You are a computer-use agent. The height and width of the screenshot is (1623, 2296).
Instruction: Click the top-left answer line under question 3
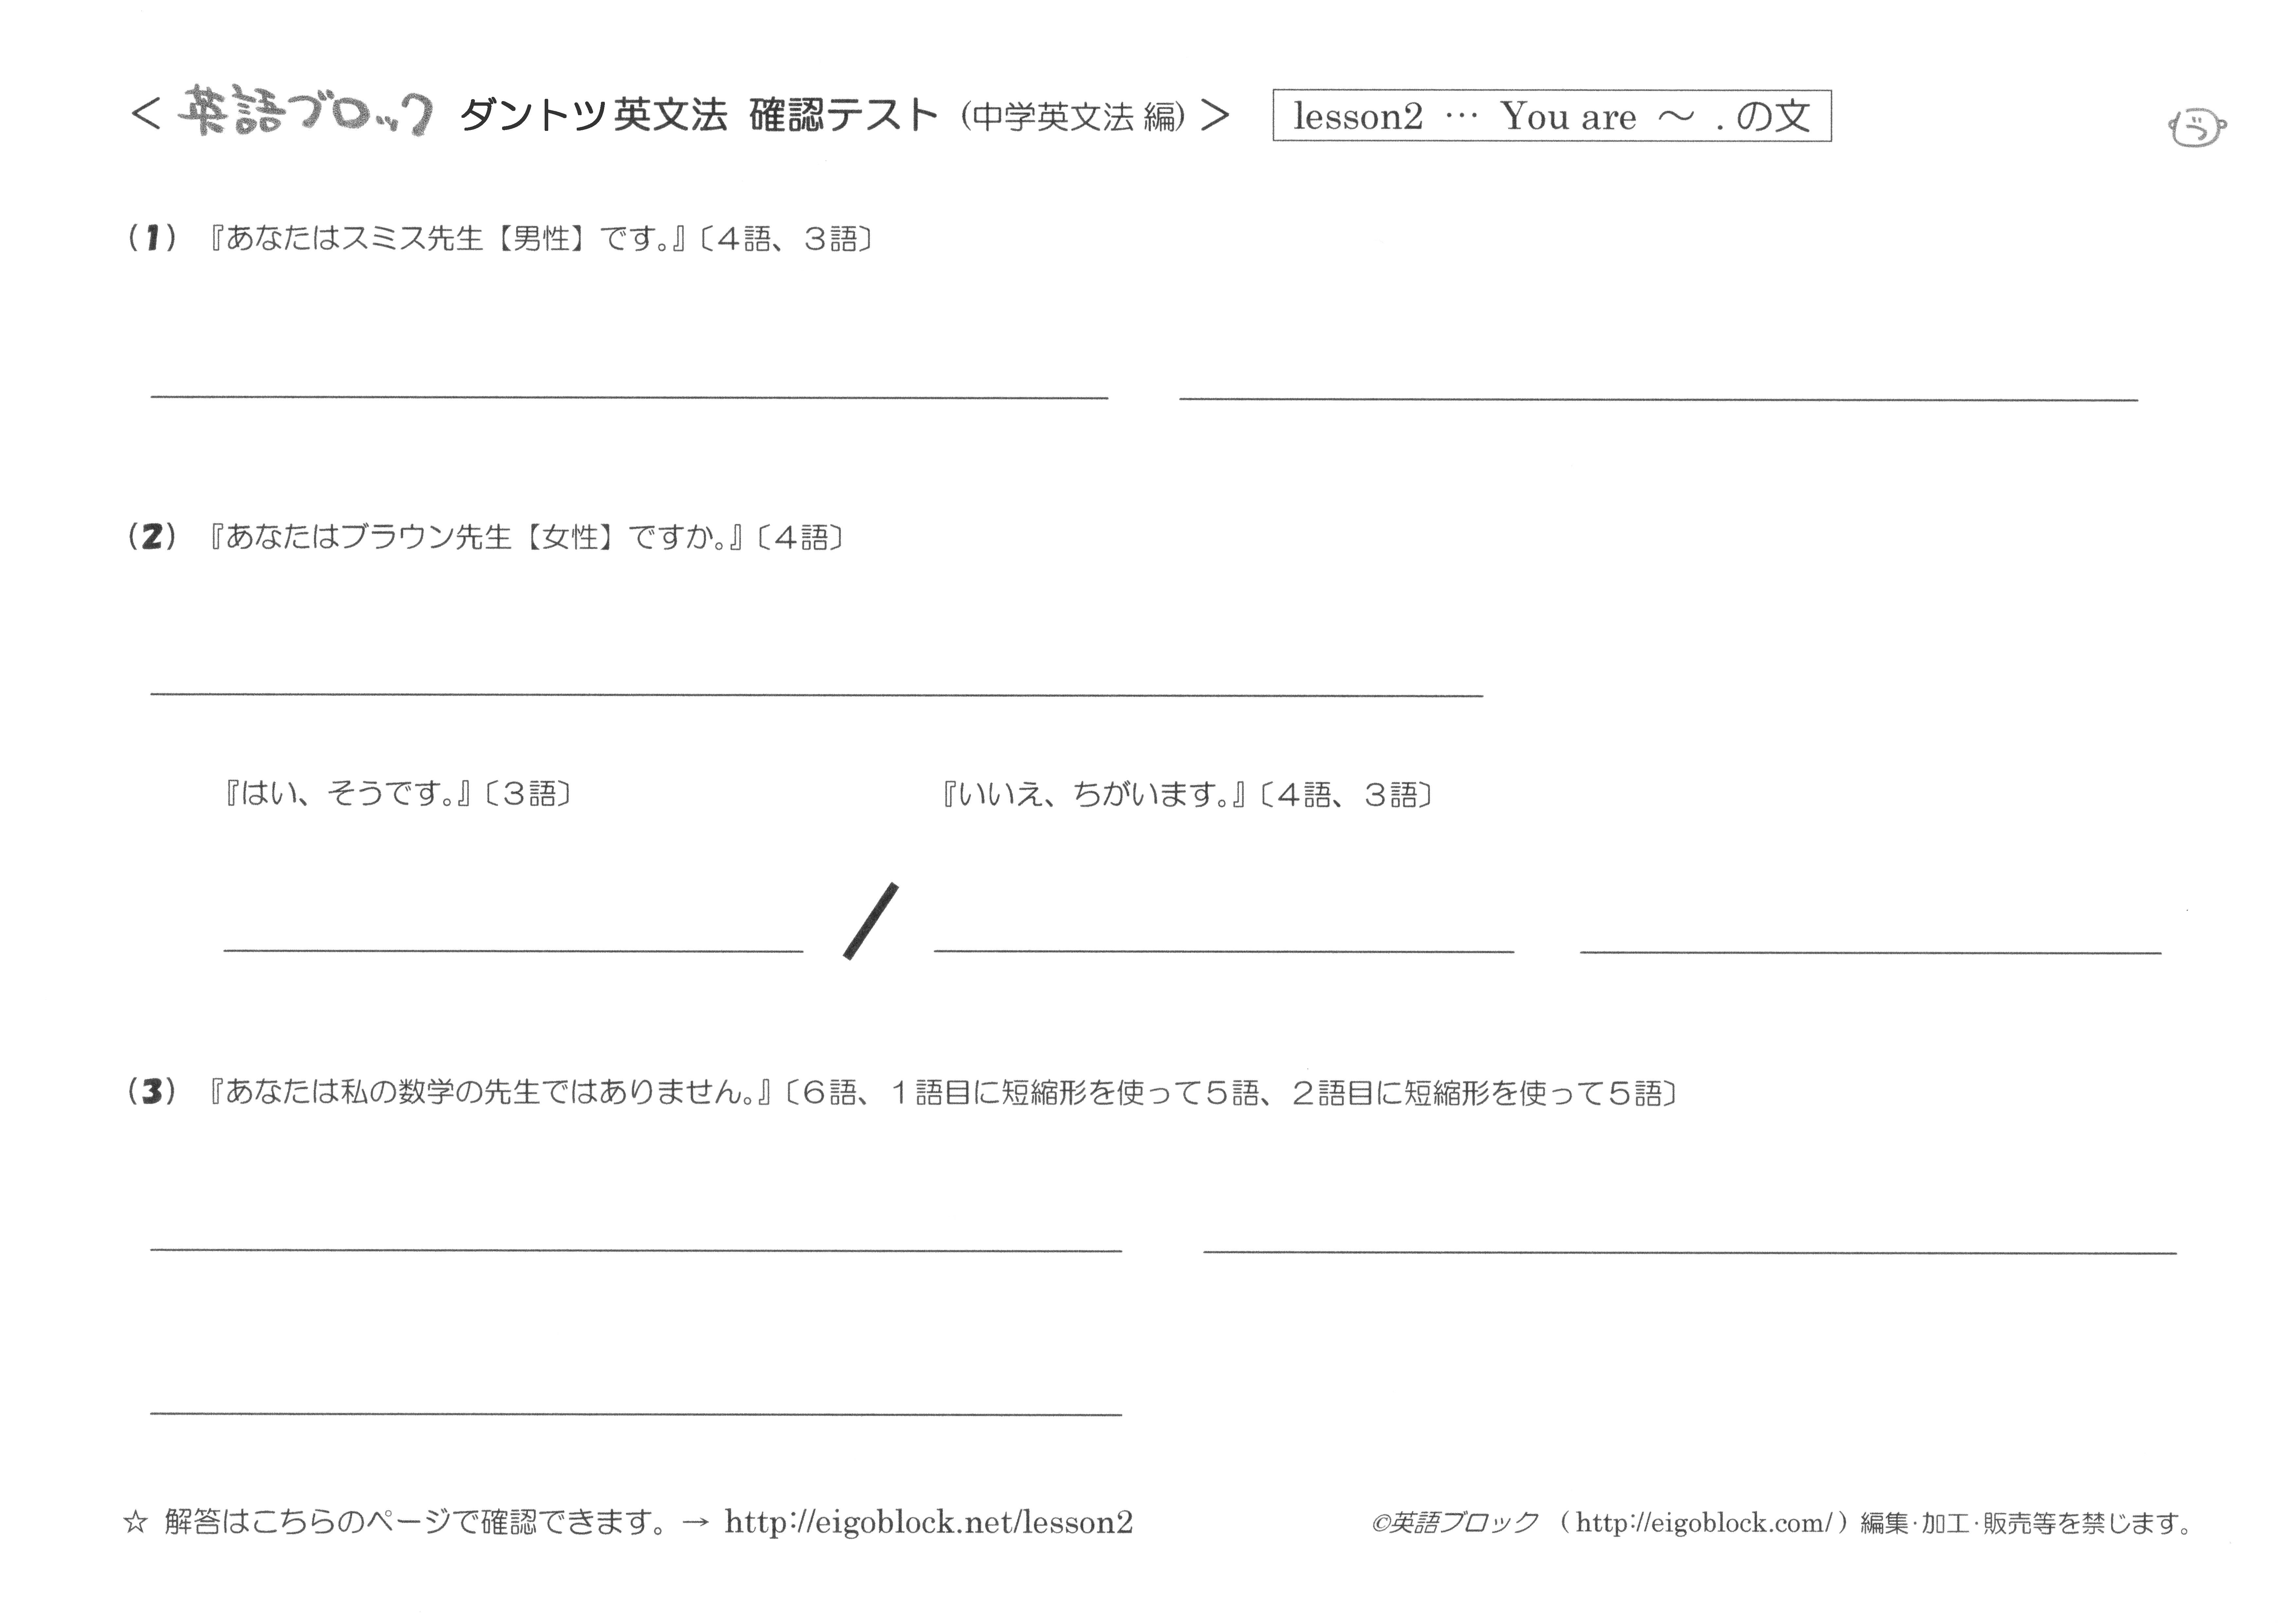point(636,1250)
